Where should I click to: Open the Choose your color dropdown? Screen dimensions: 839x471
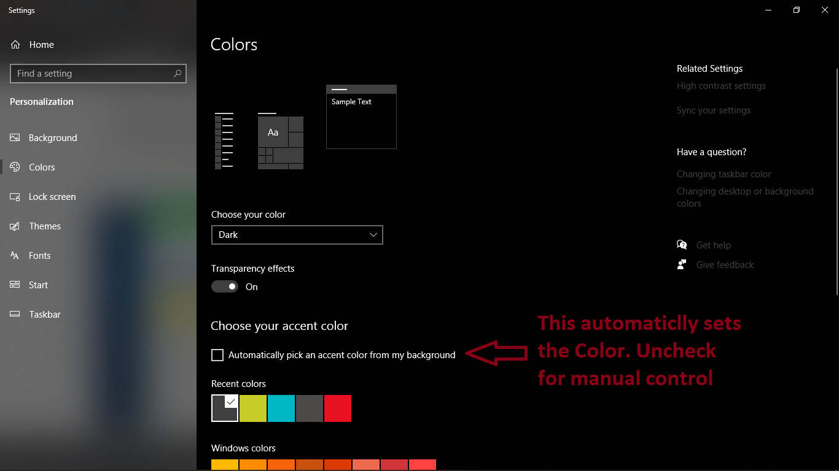tap(297, 235)
